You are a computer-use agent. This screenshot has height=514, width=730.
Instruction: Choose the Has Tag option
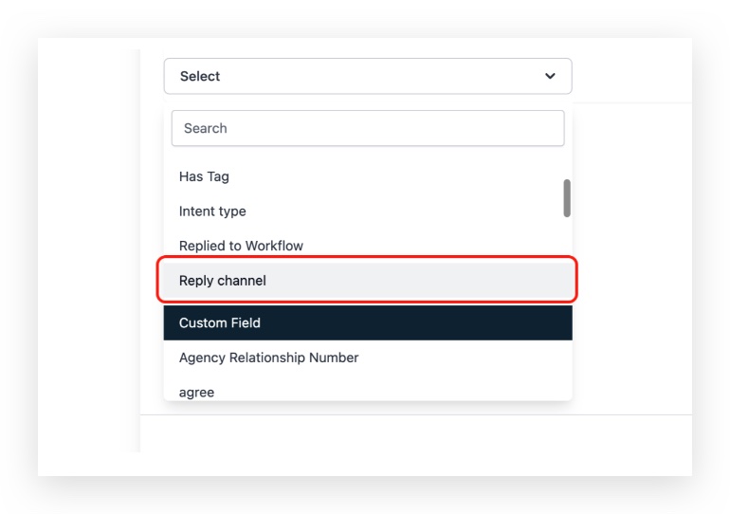coord(368,176)
